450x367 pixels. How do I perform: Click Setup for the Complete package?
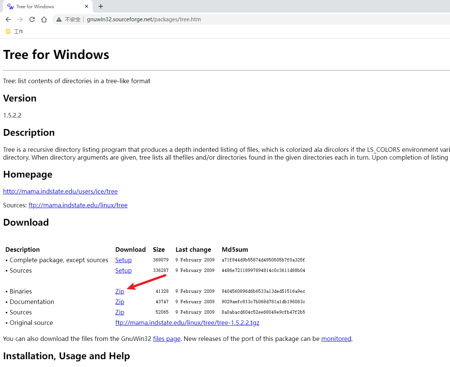[x=123, y=260]
